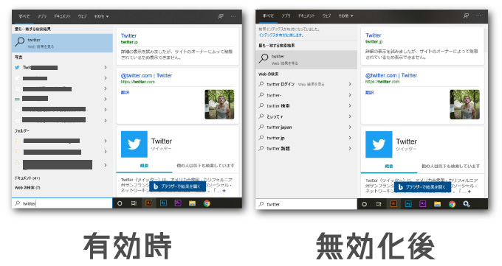502x266 pixels.
Task: Click the search box in the 無効化後 panel
Action: pyautogui.click(x=306, y=204)
